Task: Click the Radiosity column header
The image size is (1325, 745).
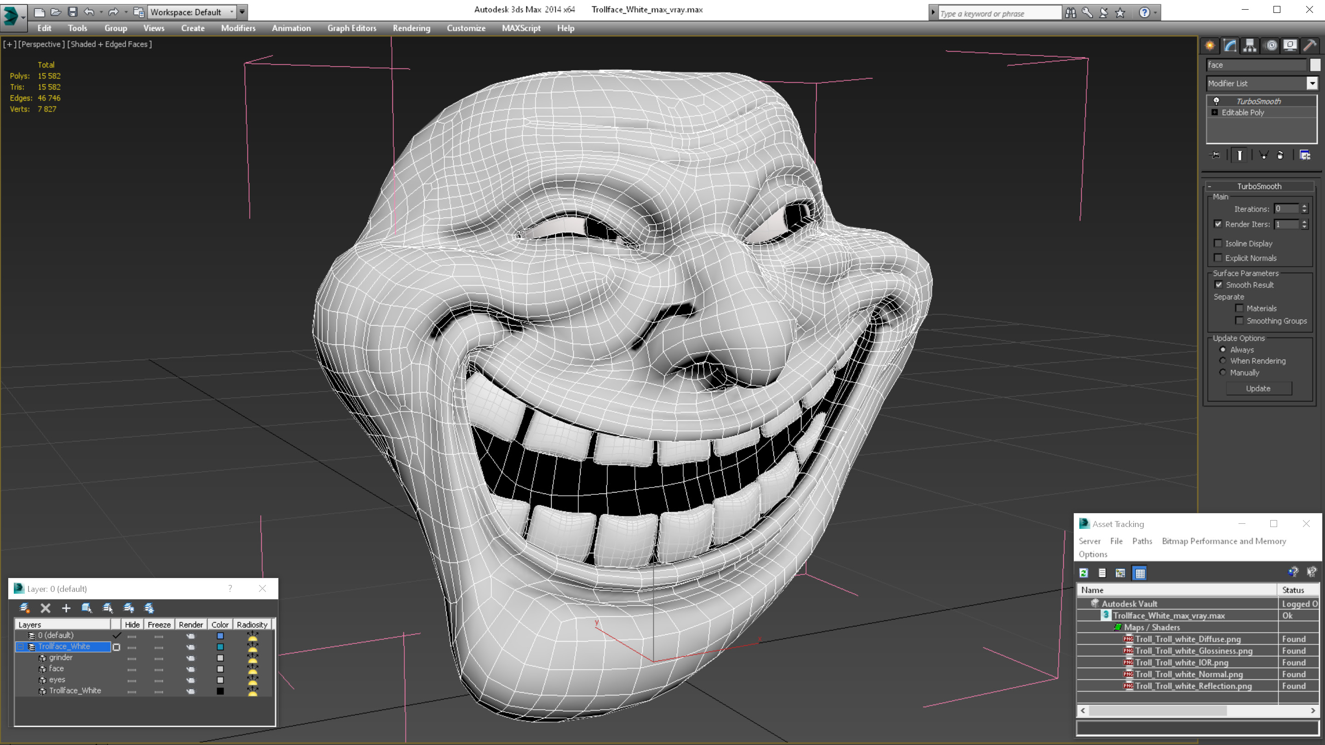Action: (252, 624)
